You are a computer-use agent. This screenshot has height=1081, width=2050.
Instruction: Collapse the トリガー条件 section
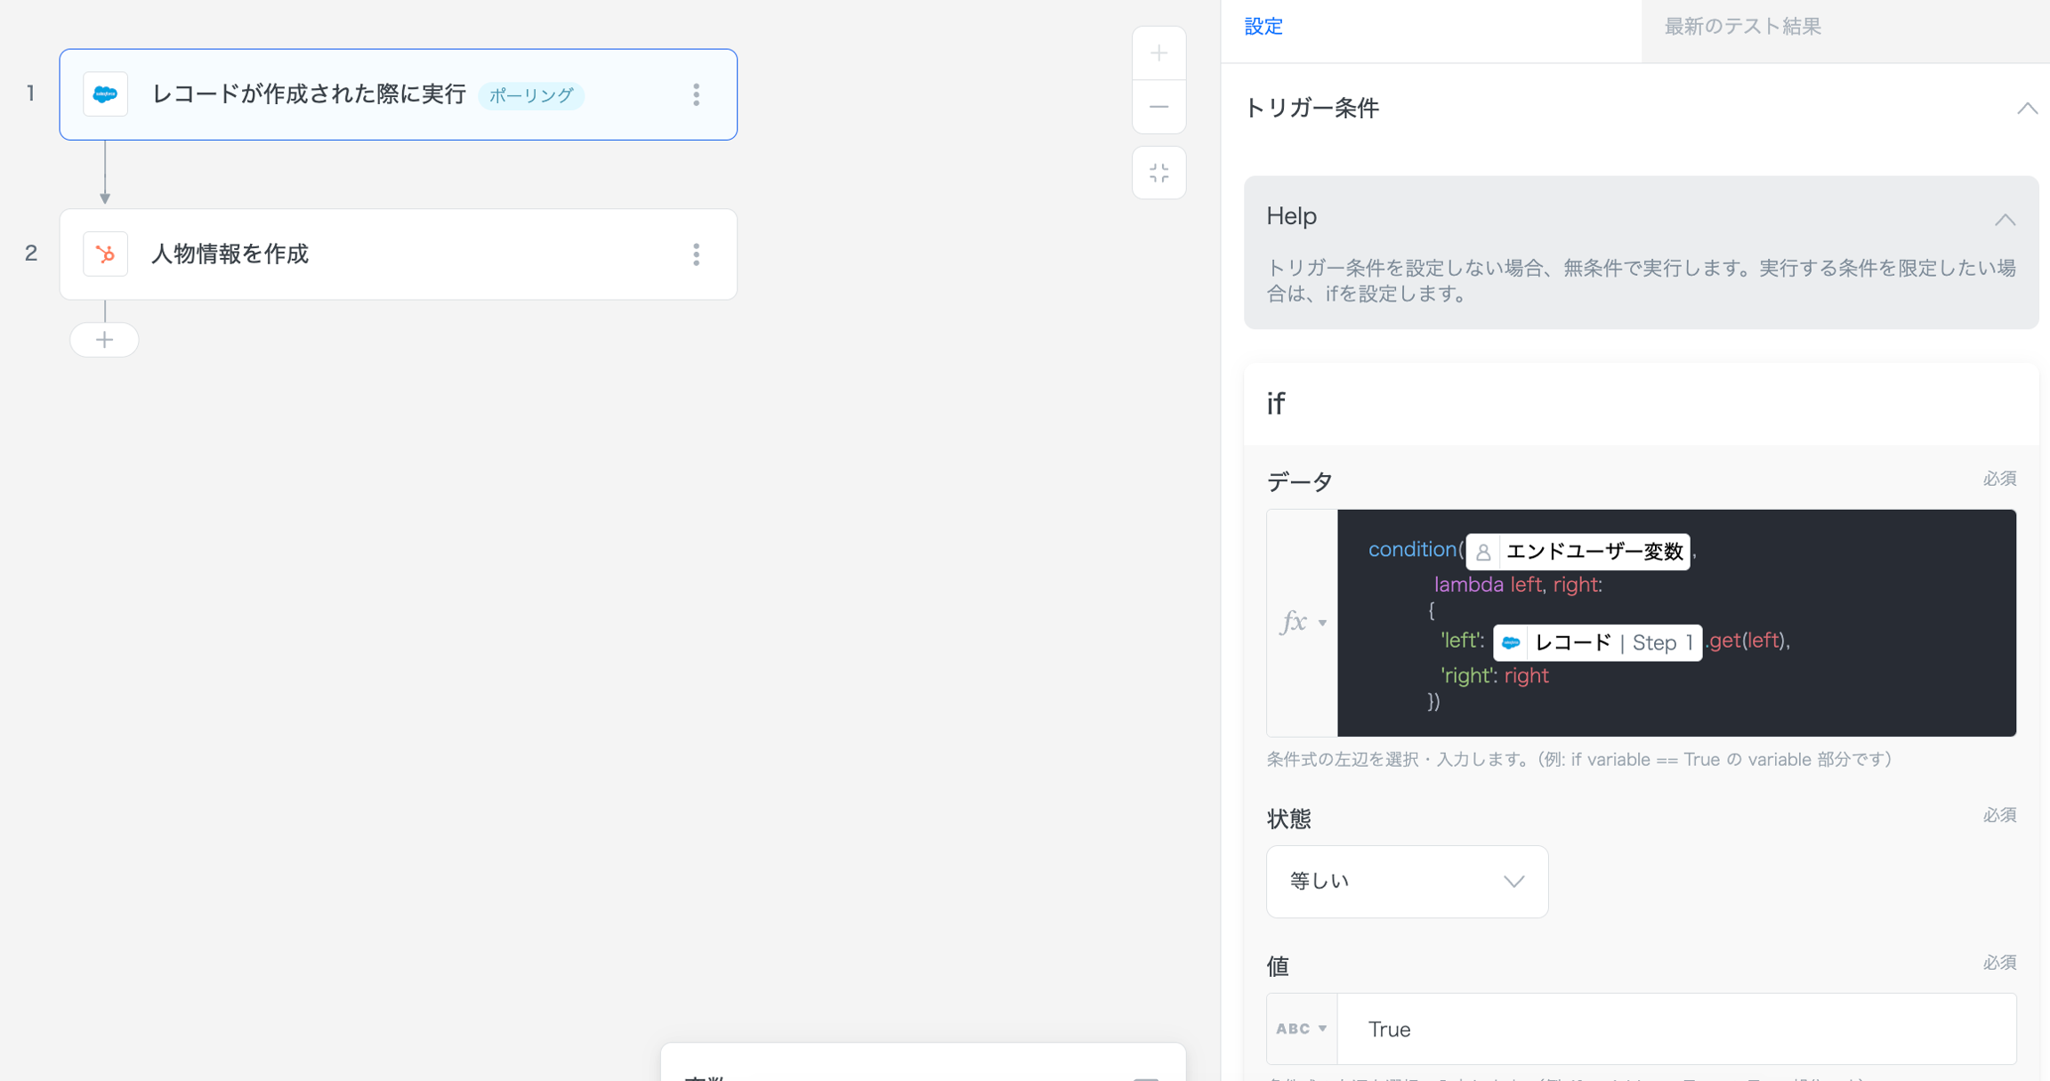[x=2027, y=109]
